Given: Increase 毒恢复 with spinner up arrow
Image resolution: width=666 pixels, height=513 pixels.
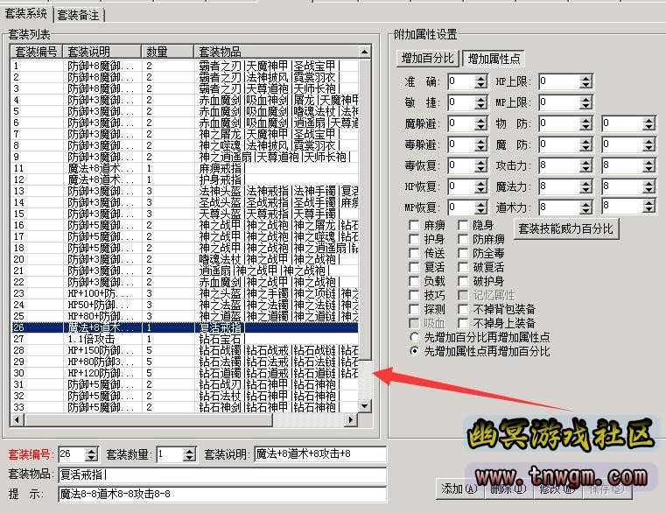Looking at the screenshot, I should pos(480,162).
